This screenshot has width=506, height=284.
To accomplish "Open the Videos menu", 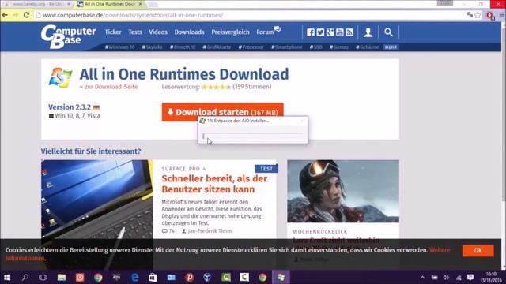I will pyautogui.click(x=158, y=32).
